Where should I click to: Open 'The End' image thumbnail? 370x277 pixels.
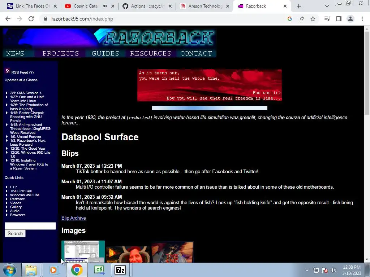172,252
